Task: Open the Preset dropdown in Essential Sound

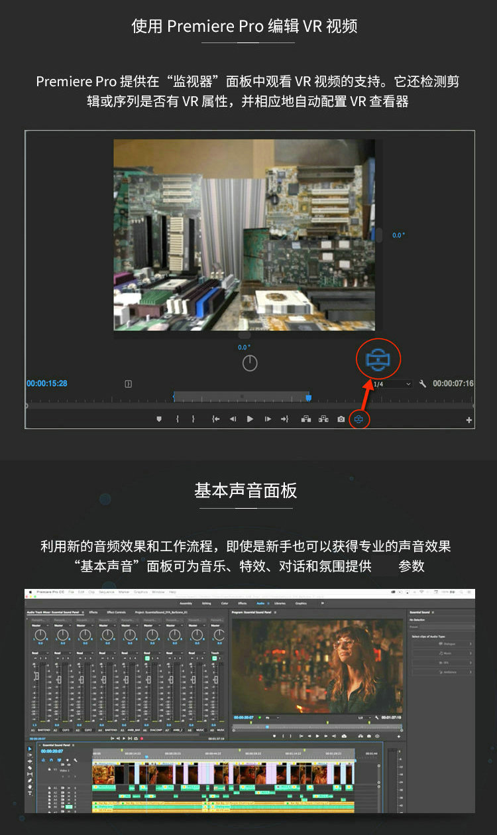Action: click(x=447, y=626)
